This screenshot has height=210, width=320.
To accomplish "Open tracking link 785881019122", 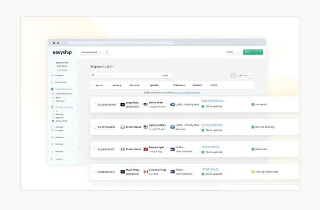I will click(210, 169).
